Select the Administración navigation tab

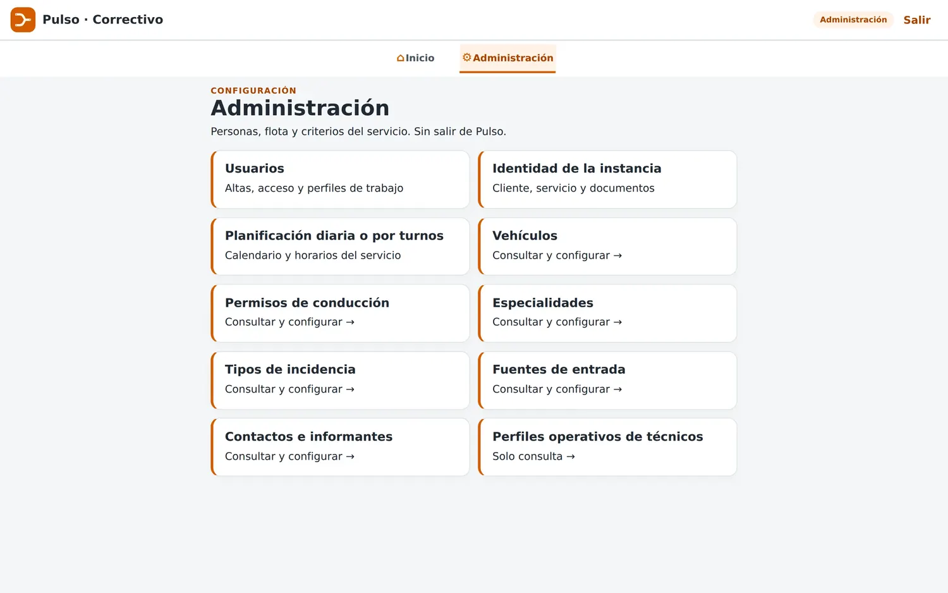(507, 58)
